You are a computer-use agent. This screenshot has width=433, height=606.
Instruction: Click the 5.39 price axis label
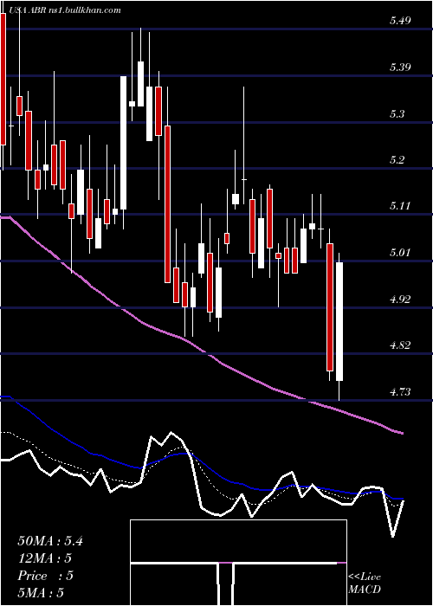[x=400, y=68]
